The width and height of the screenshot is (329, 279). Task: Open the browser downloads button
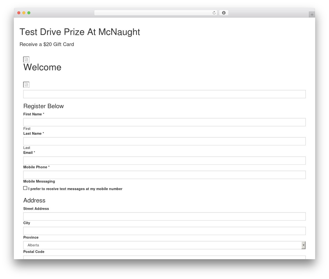click(x=224, y=13)
